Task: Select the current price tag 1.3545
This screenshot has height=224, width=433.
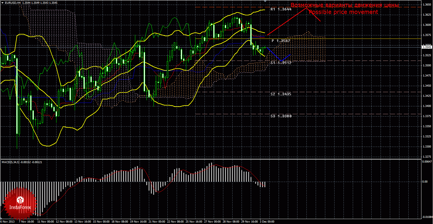Action: click(426, 47)
